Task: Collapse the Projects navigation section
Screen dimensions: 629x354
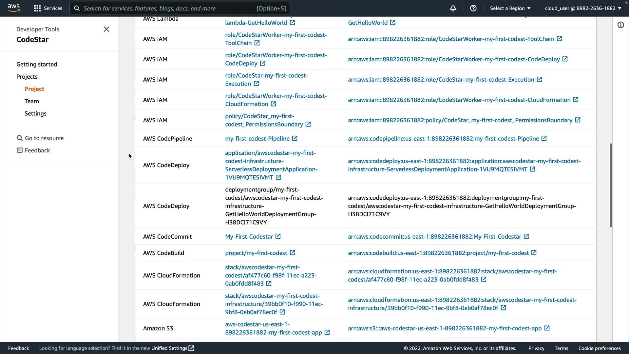Action: tap(27, 76)
